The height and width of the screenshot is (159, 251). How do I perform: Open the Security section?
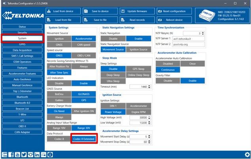click(x=22, y=32)
